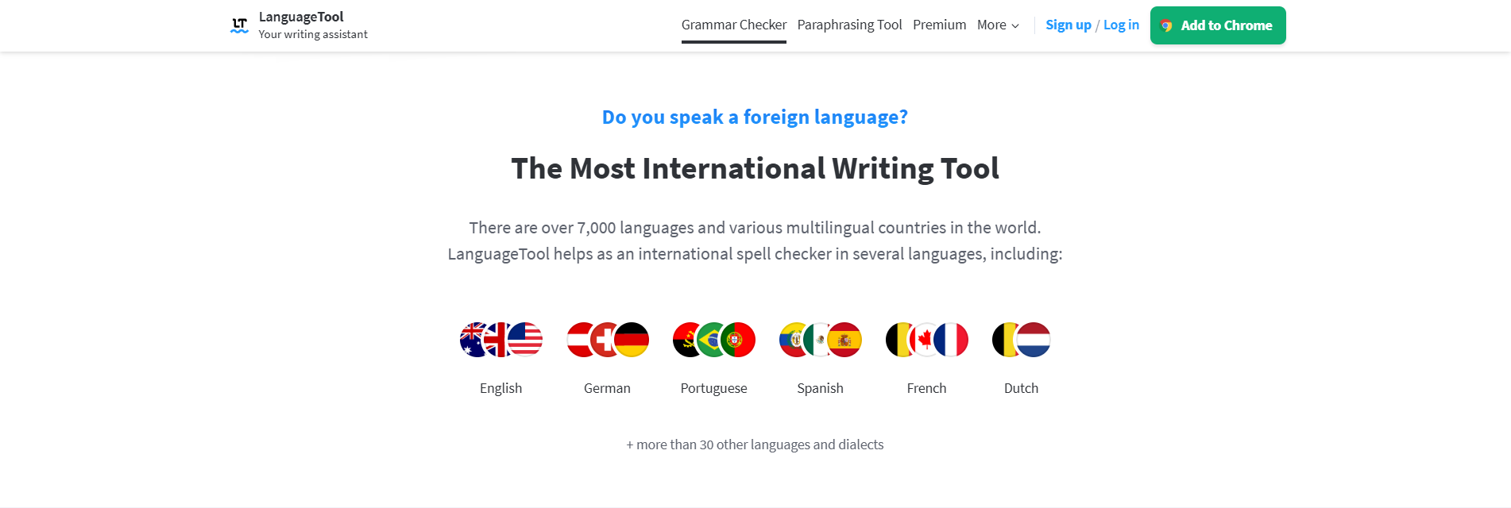Click the Swiss cross flag icon

(604, 340)
